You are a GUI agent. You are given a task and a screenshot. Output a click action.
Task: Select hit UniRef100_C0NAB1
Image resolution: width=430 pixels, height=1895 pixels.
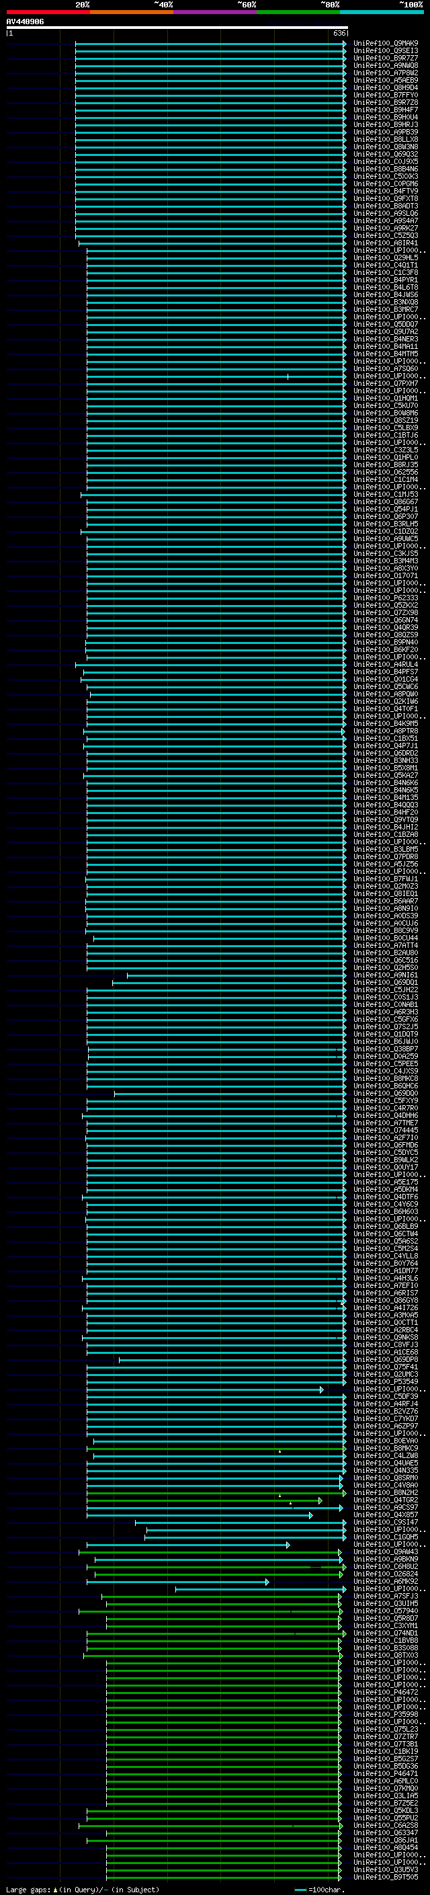pos(386,1005)
